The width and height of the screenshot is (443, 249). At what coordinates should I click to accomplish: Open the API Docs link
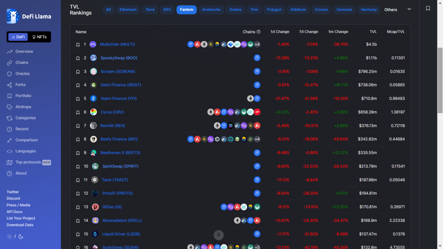click(x=14, y=212)
